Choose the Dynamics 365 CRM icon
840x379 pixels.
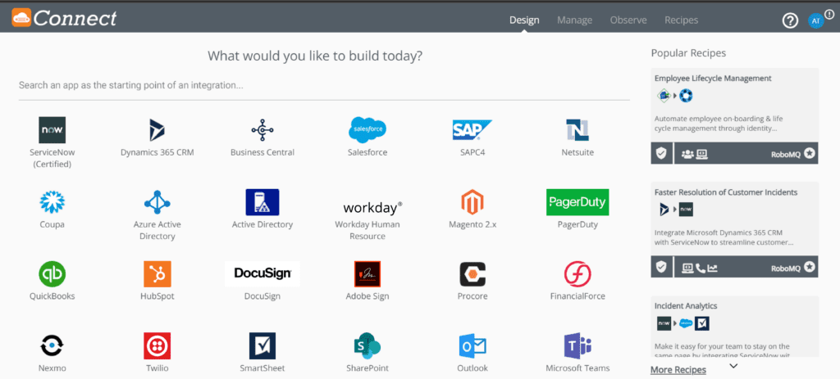157,130
